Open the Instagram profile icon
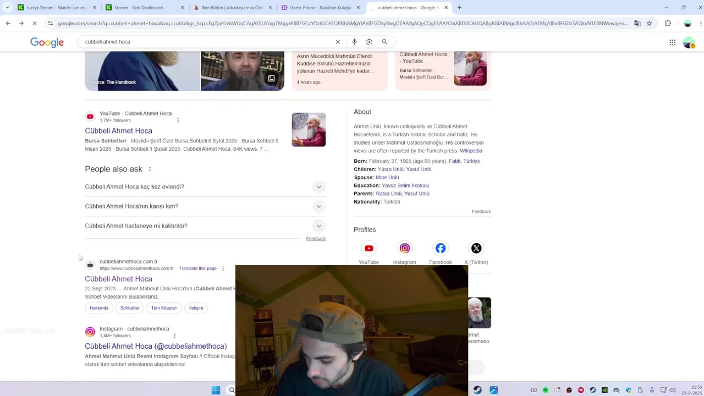Viewport: 704px width, 396px height. point(404,249)
